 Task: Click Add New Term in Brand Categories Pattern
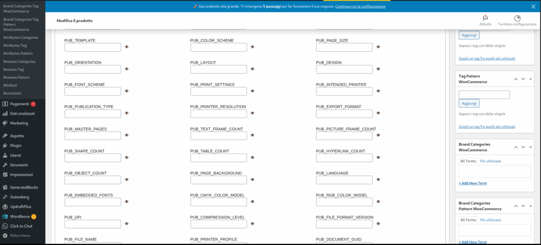(x=473, y=242)
